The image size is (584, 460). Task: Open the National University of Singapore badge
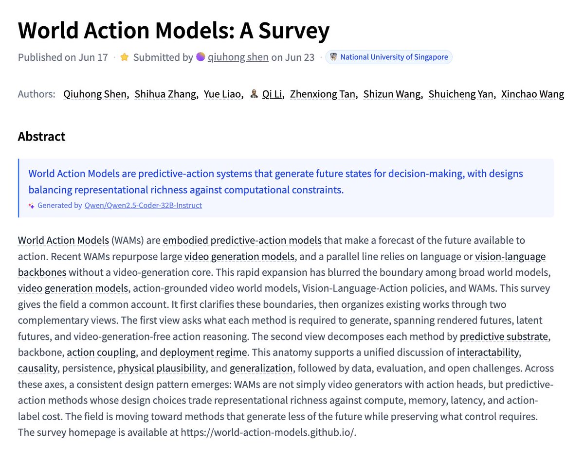click(x=389, y=57)
